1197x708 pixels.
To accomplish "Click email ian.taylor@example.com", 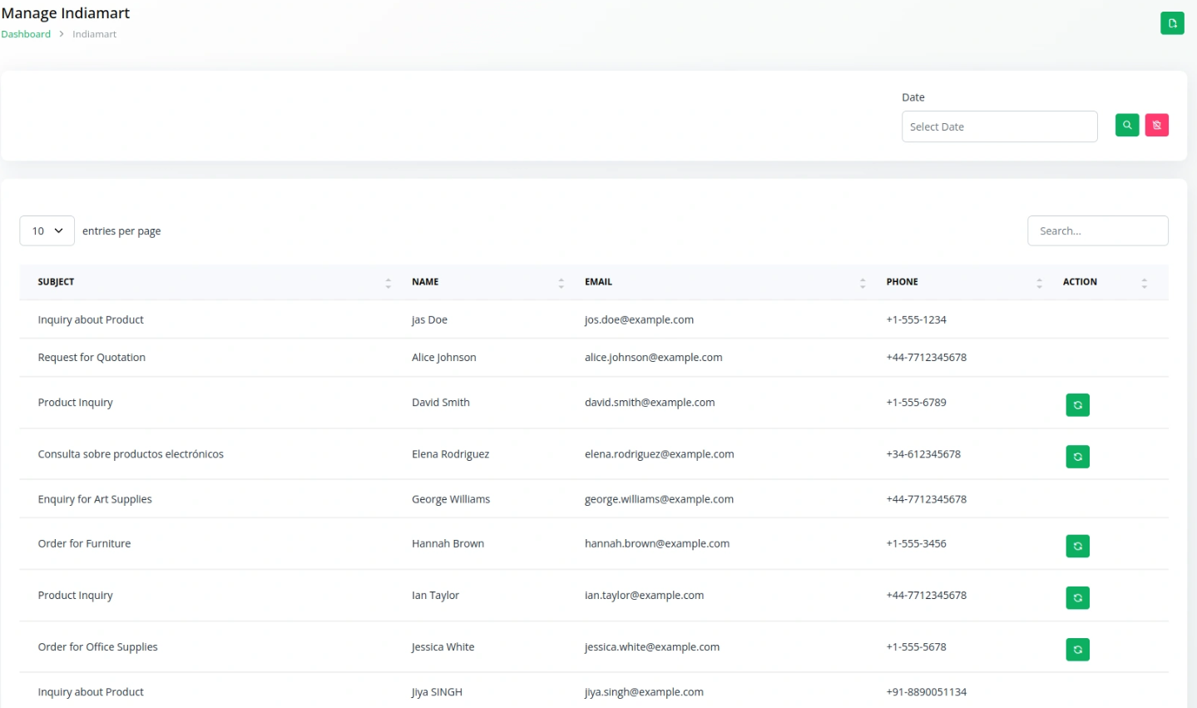I will point(645,595).
